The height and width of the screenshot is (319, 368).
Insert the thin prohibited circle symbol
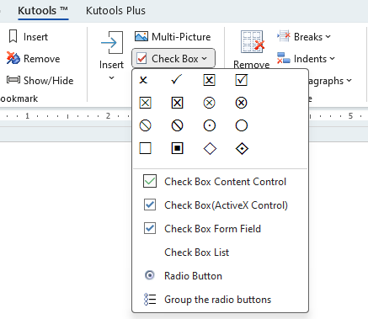(145, 125)
